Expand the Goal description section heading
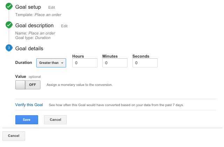 point(35,25)
